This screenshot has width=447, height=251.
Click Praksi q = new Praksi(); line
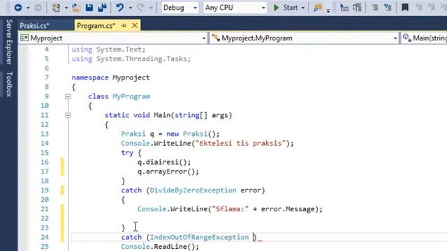[170, 134]
